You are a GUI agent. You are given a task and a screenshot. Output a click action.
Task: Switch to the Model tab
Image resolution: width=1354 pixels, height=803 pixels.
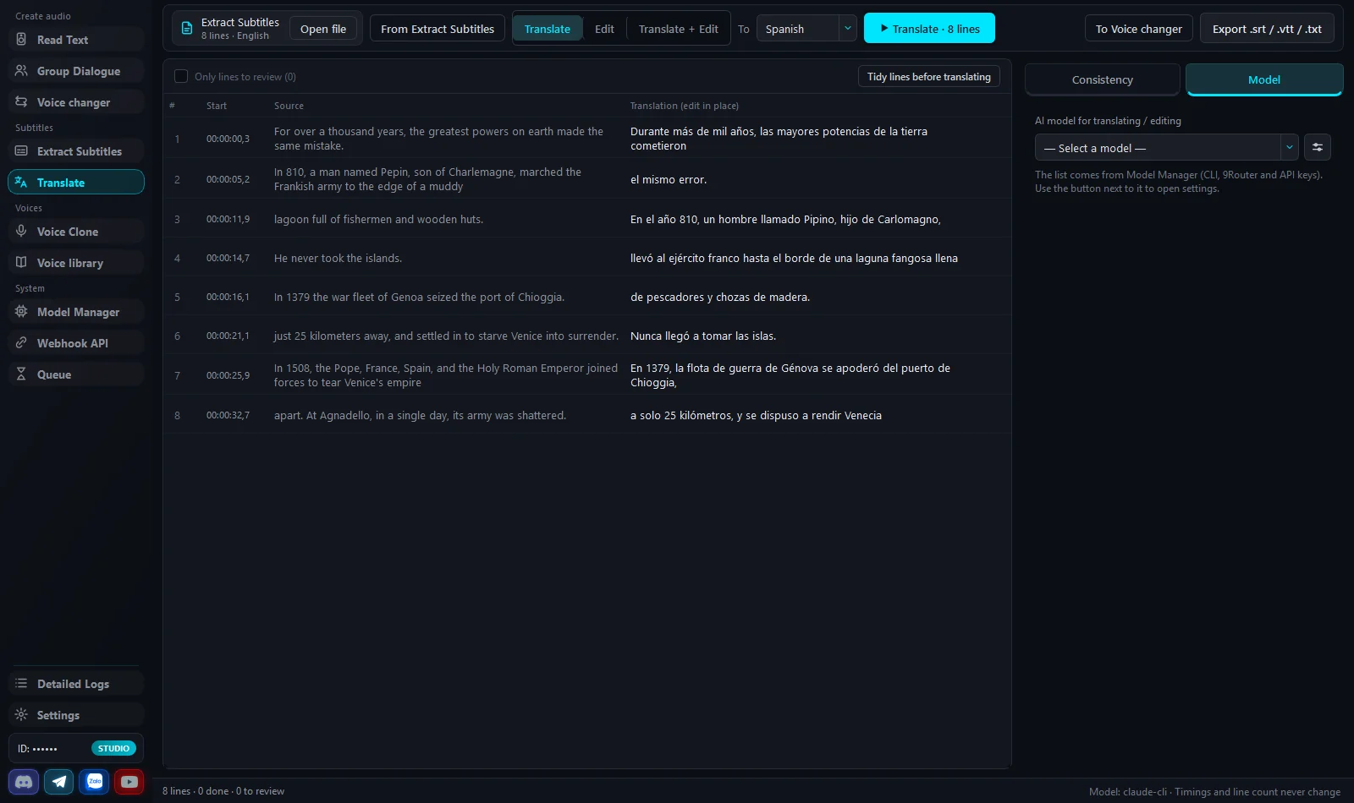pos(1264,79)
